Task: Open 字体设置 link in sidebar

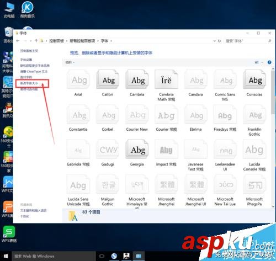Action: [x=26, y=60]
